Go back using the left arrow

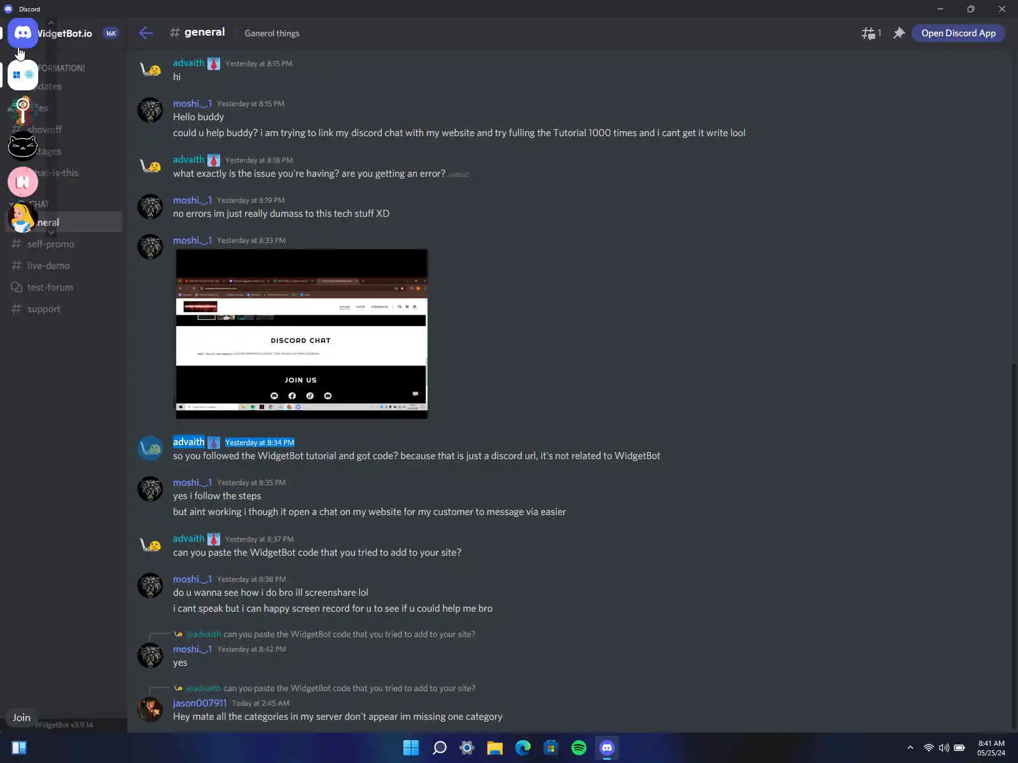pos(146,33)
